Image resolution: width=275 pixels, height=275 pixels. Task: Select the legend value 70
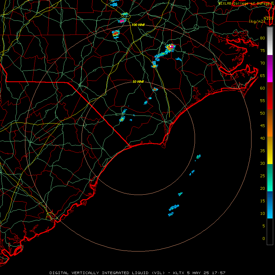click(262, 63)
